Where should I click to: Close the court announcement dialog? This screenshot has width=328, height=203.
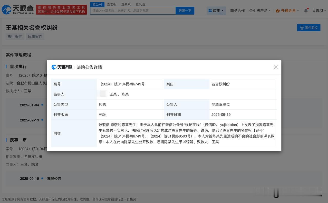pyautogui.click(x=276, y=67)
